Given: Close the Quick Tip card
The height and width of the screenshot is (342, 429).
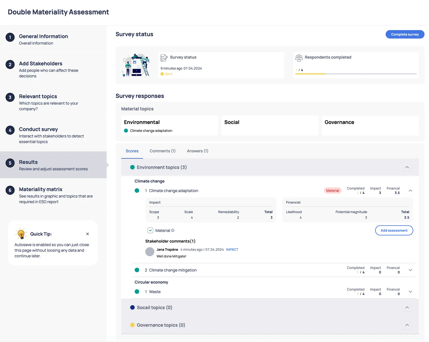Looking at the screenshot, I should coord(87,234).
